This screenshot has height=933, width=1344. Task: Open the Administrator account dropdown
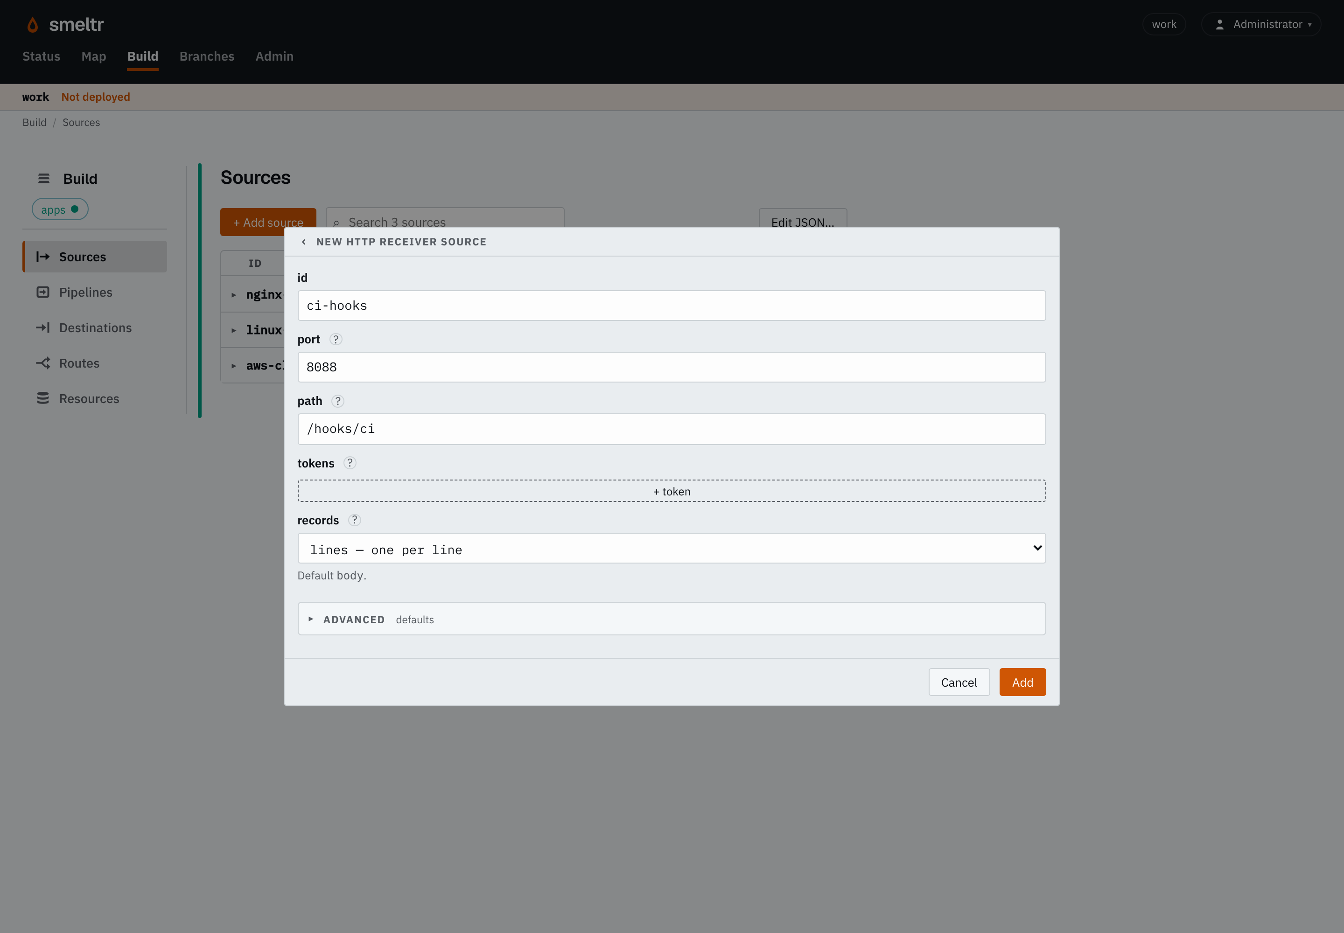tap(1261, 25)
